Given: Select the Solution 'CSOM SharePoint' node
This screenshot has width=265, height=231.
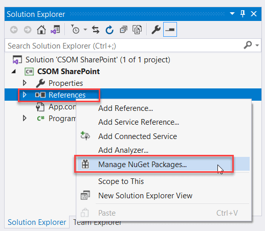Looking at the screenshot, I should [x=98, y=60].
